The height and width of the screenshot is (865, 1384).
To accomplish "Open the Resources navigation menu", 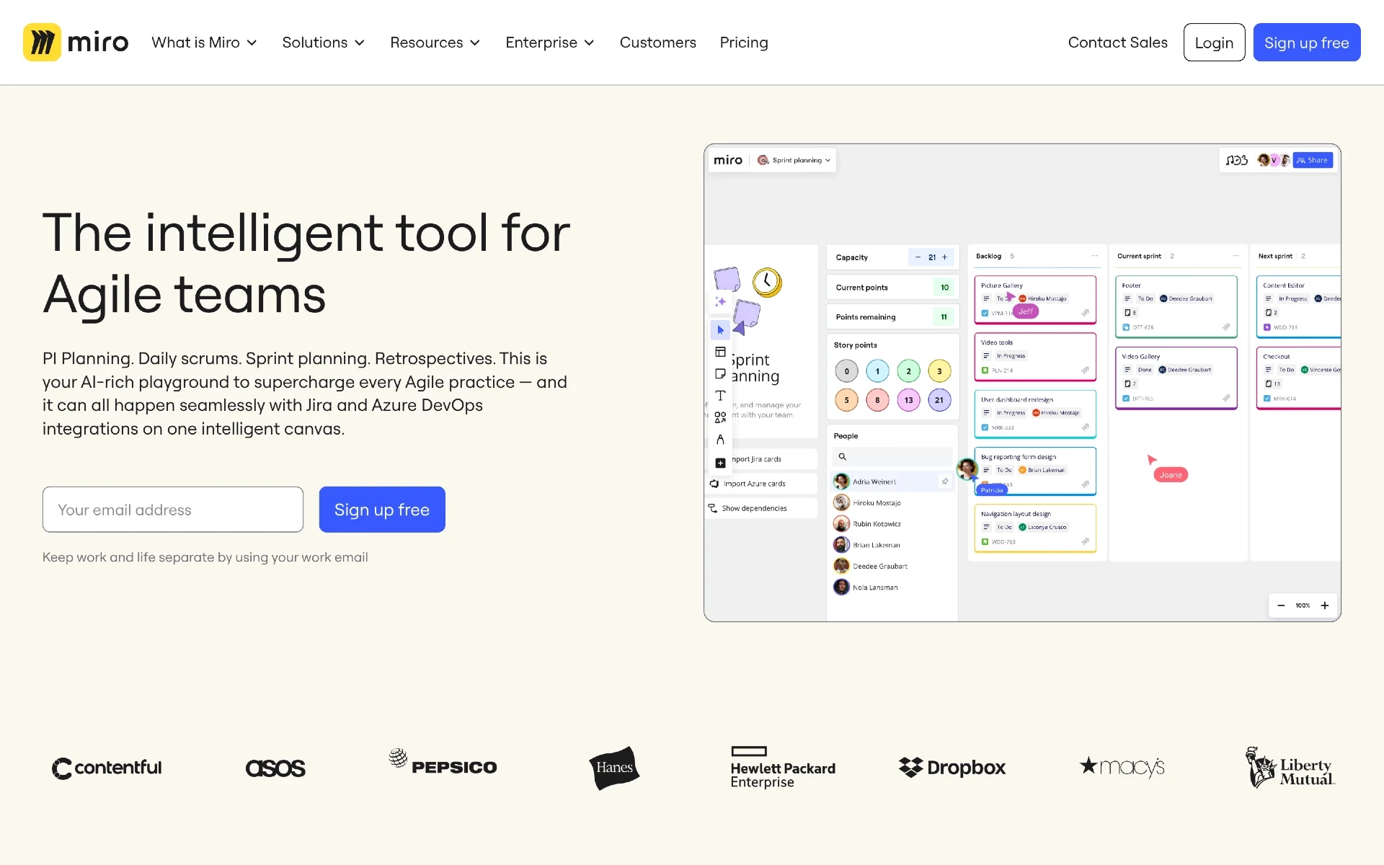I will (x=433, y=42).
